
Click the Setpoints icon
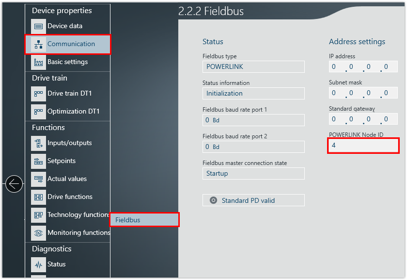point(38,161)
